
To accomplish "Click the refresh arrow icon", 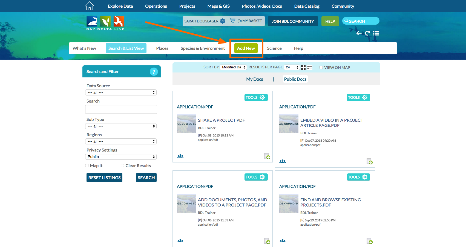I will [x=367, y=33].
